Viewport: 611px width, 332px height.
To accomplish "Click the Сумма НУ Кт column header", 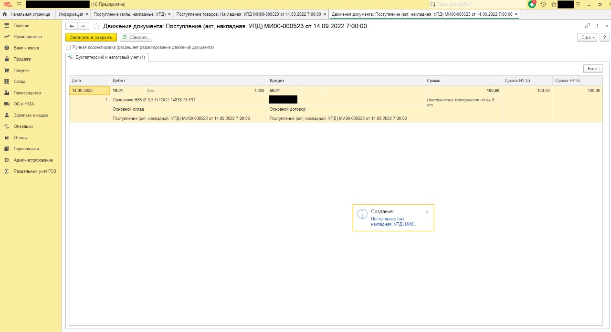I will 578,81.
